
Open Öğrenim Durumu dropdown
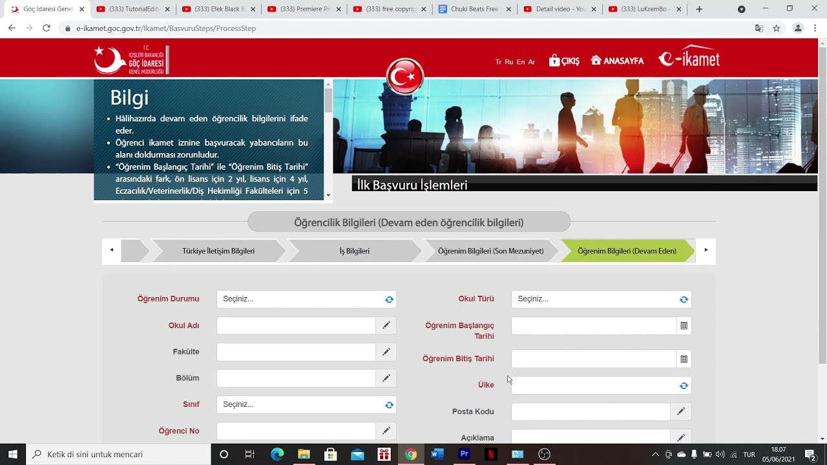[x=306, y=299]
